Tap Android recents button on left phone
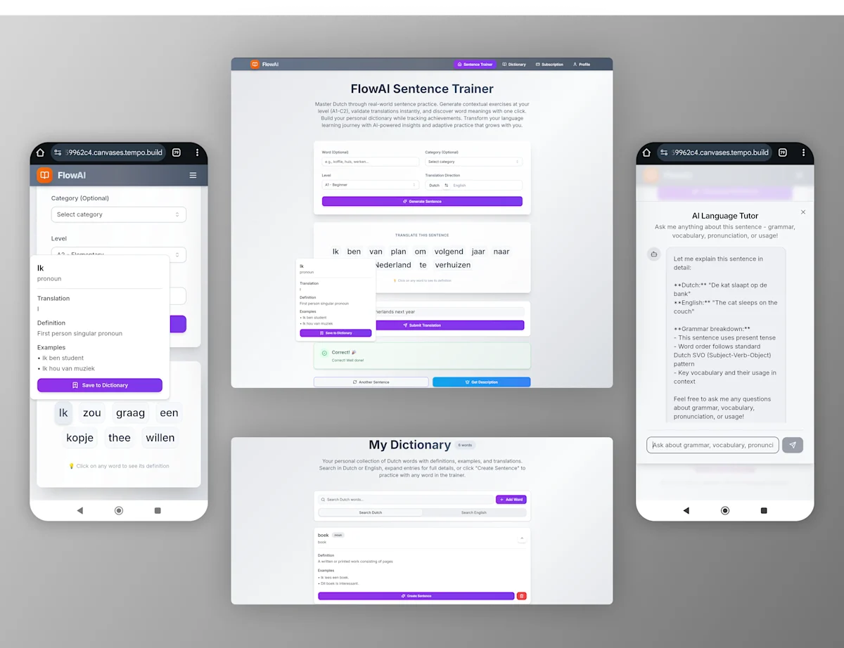The width and height of the screenshot is (844, 648). tap(158, 510)
